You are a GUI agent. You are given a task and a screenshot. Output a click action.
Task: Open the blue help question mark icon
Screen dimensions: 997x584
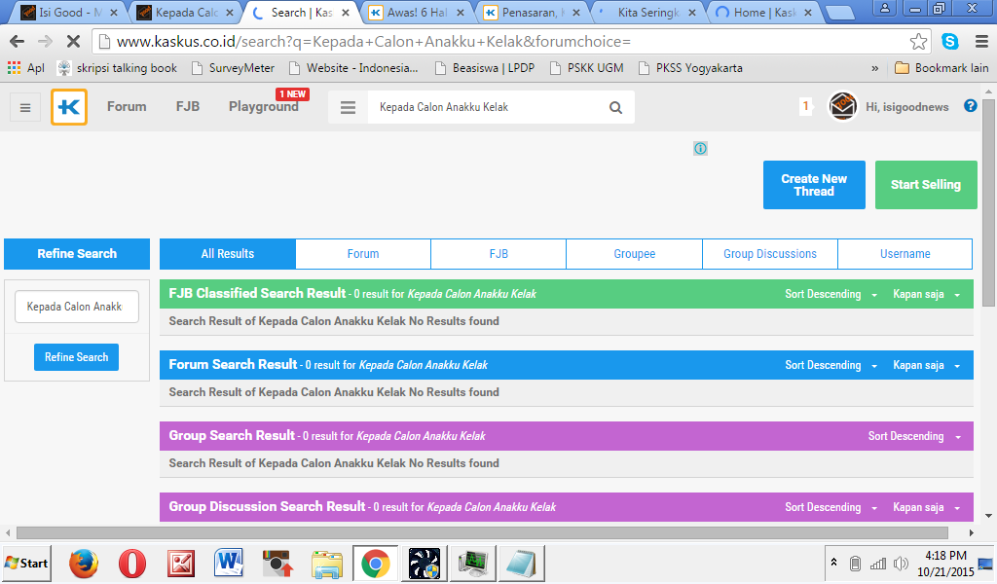(x=971, y=106)
